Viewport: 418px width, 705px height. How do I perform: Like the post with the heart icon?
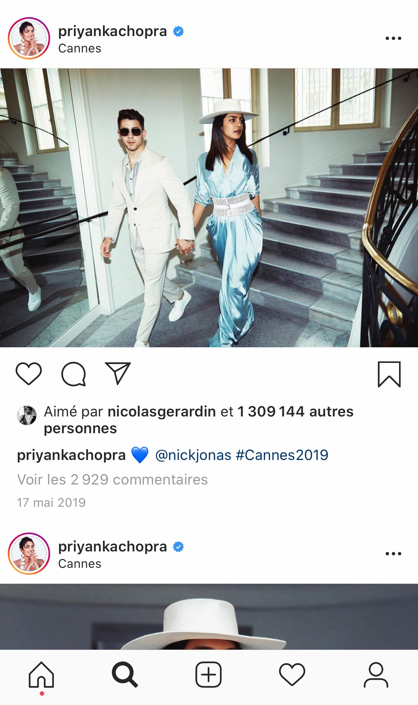click(29, 374)
